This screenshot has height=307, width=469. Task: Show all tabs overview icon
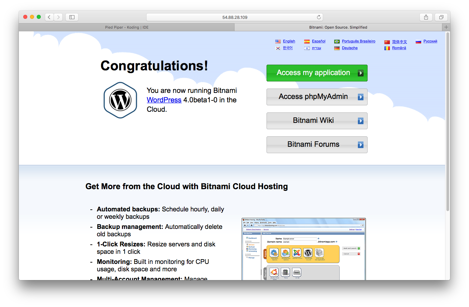(441, 17)
